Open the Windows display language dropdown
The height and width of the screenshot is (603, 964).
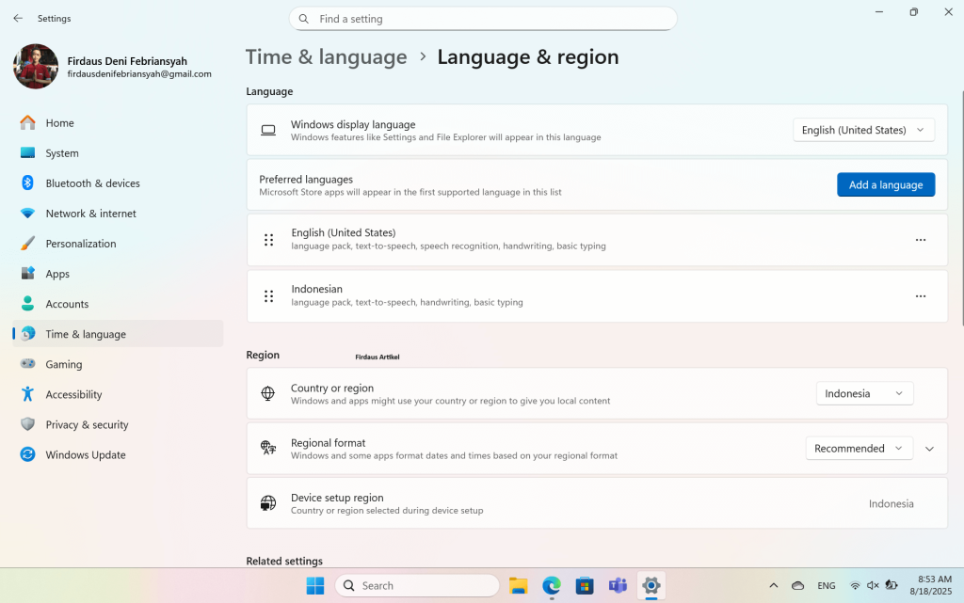[863, 130]
